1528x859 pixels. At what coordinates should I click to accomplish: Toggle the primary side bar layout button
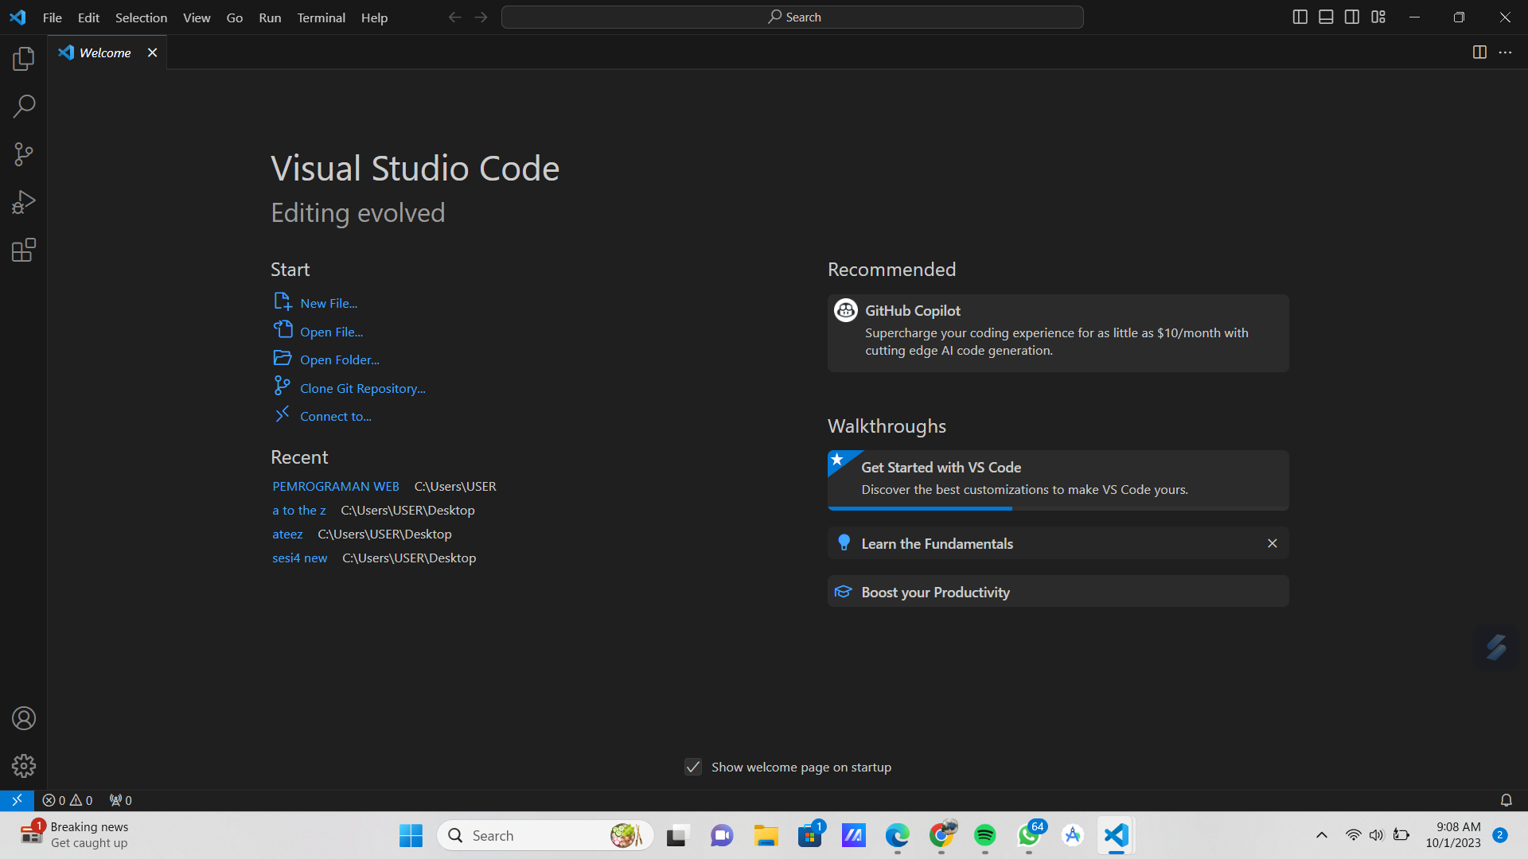pos(1300,16)
